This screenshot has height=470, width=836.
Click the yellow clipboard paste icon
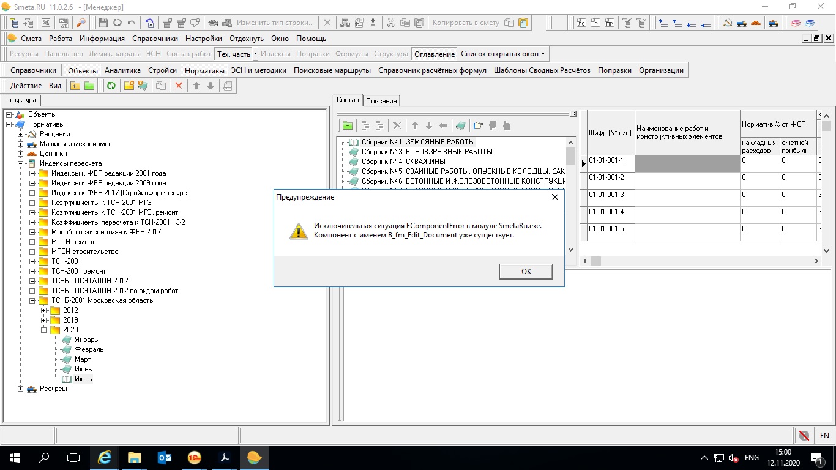click(x=523, y=23)
